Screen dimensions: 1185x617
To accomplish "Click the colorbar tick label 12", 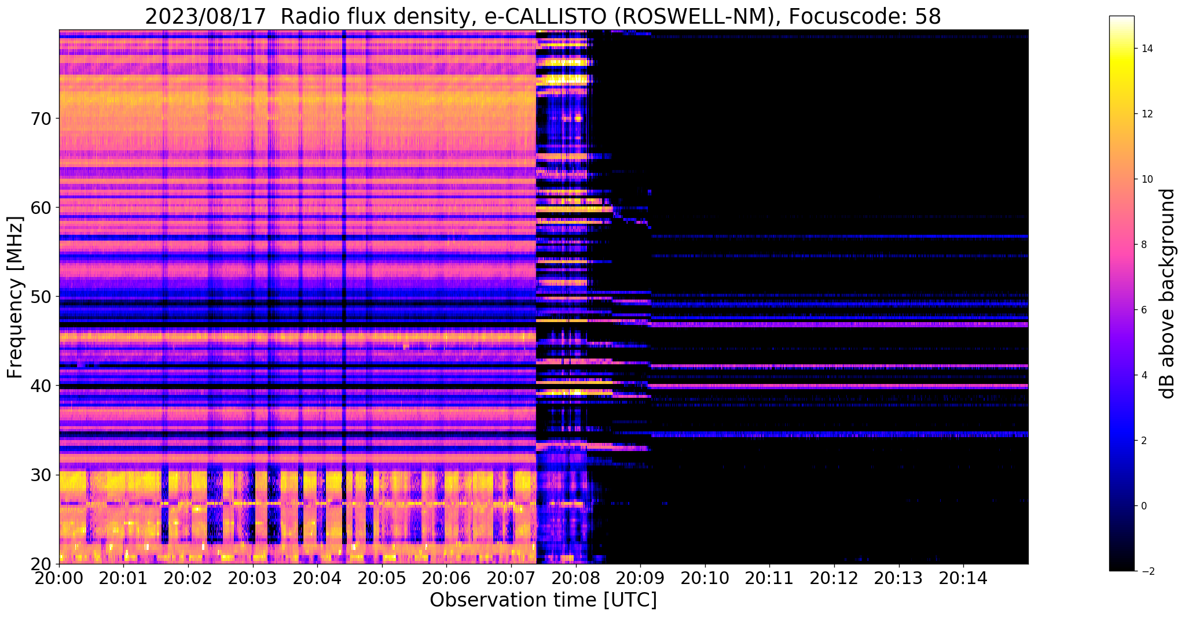I will tap(1146, 114).
